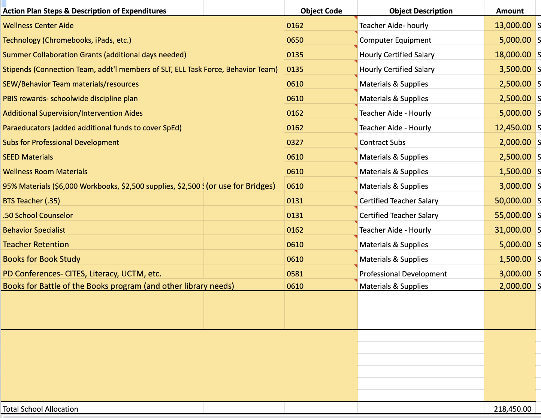Select the amount '50,000.00'
Screen dimensions: 541x418
tap(513, 200)
